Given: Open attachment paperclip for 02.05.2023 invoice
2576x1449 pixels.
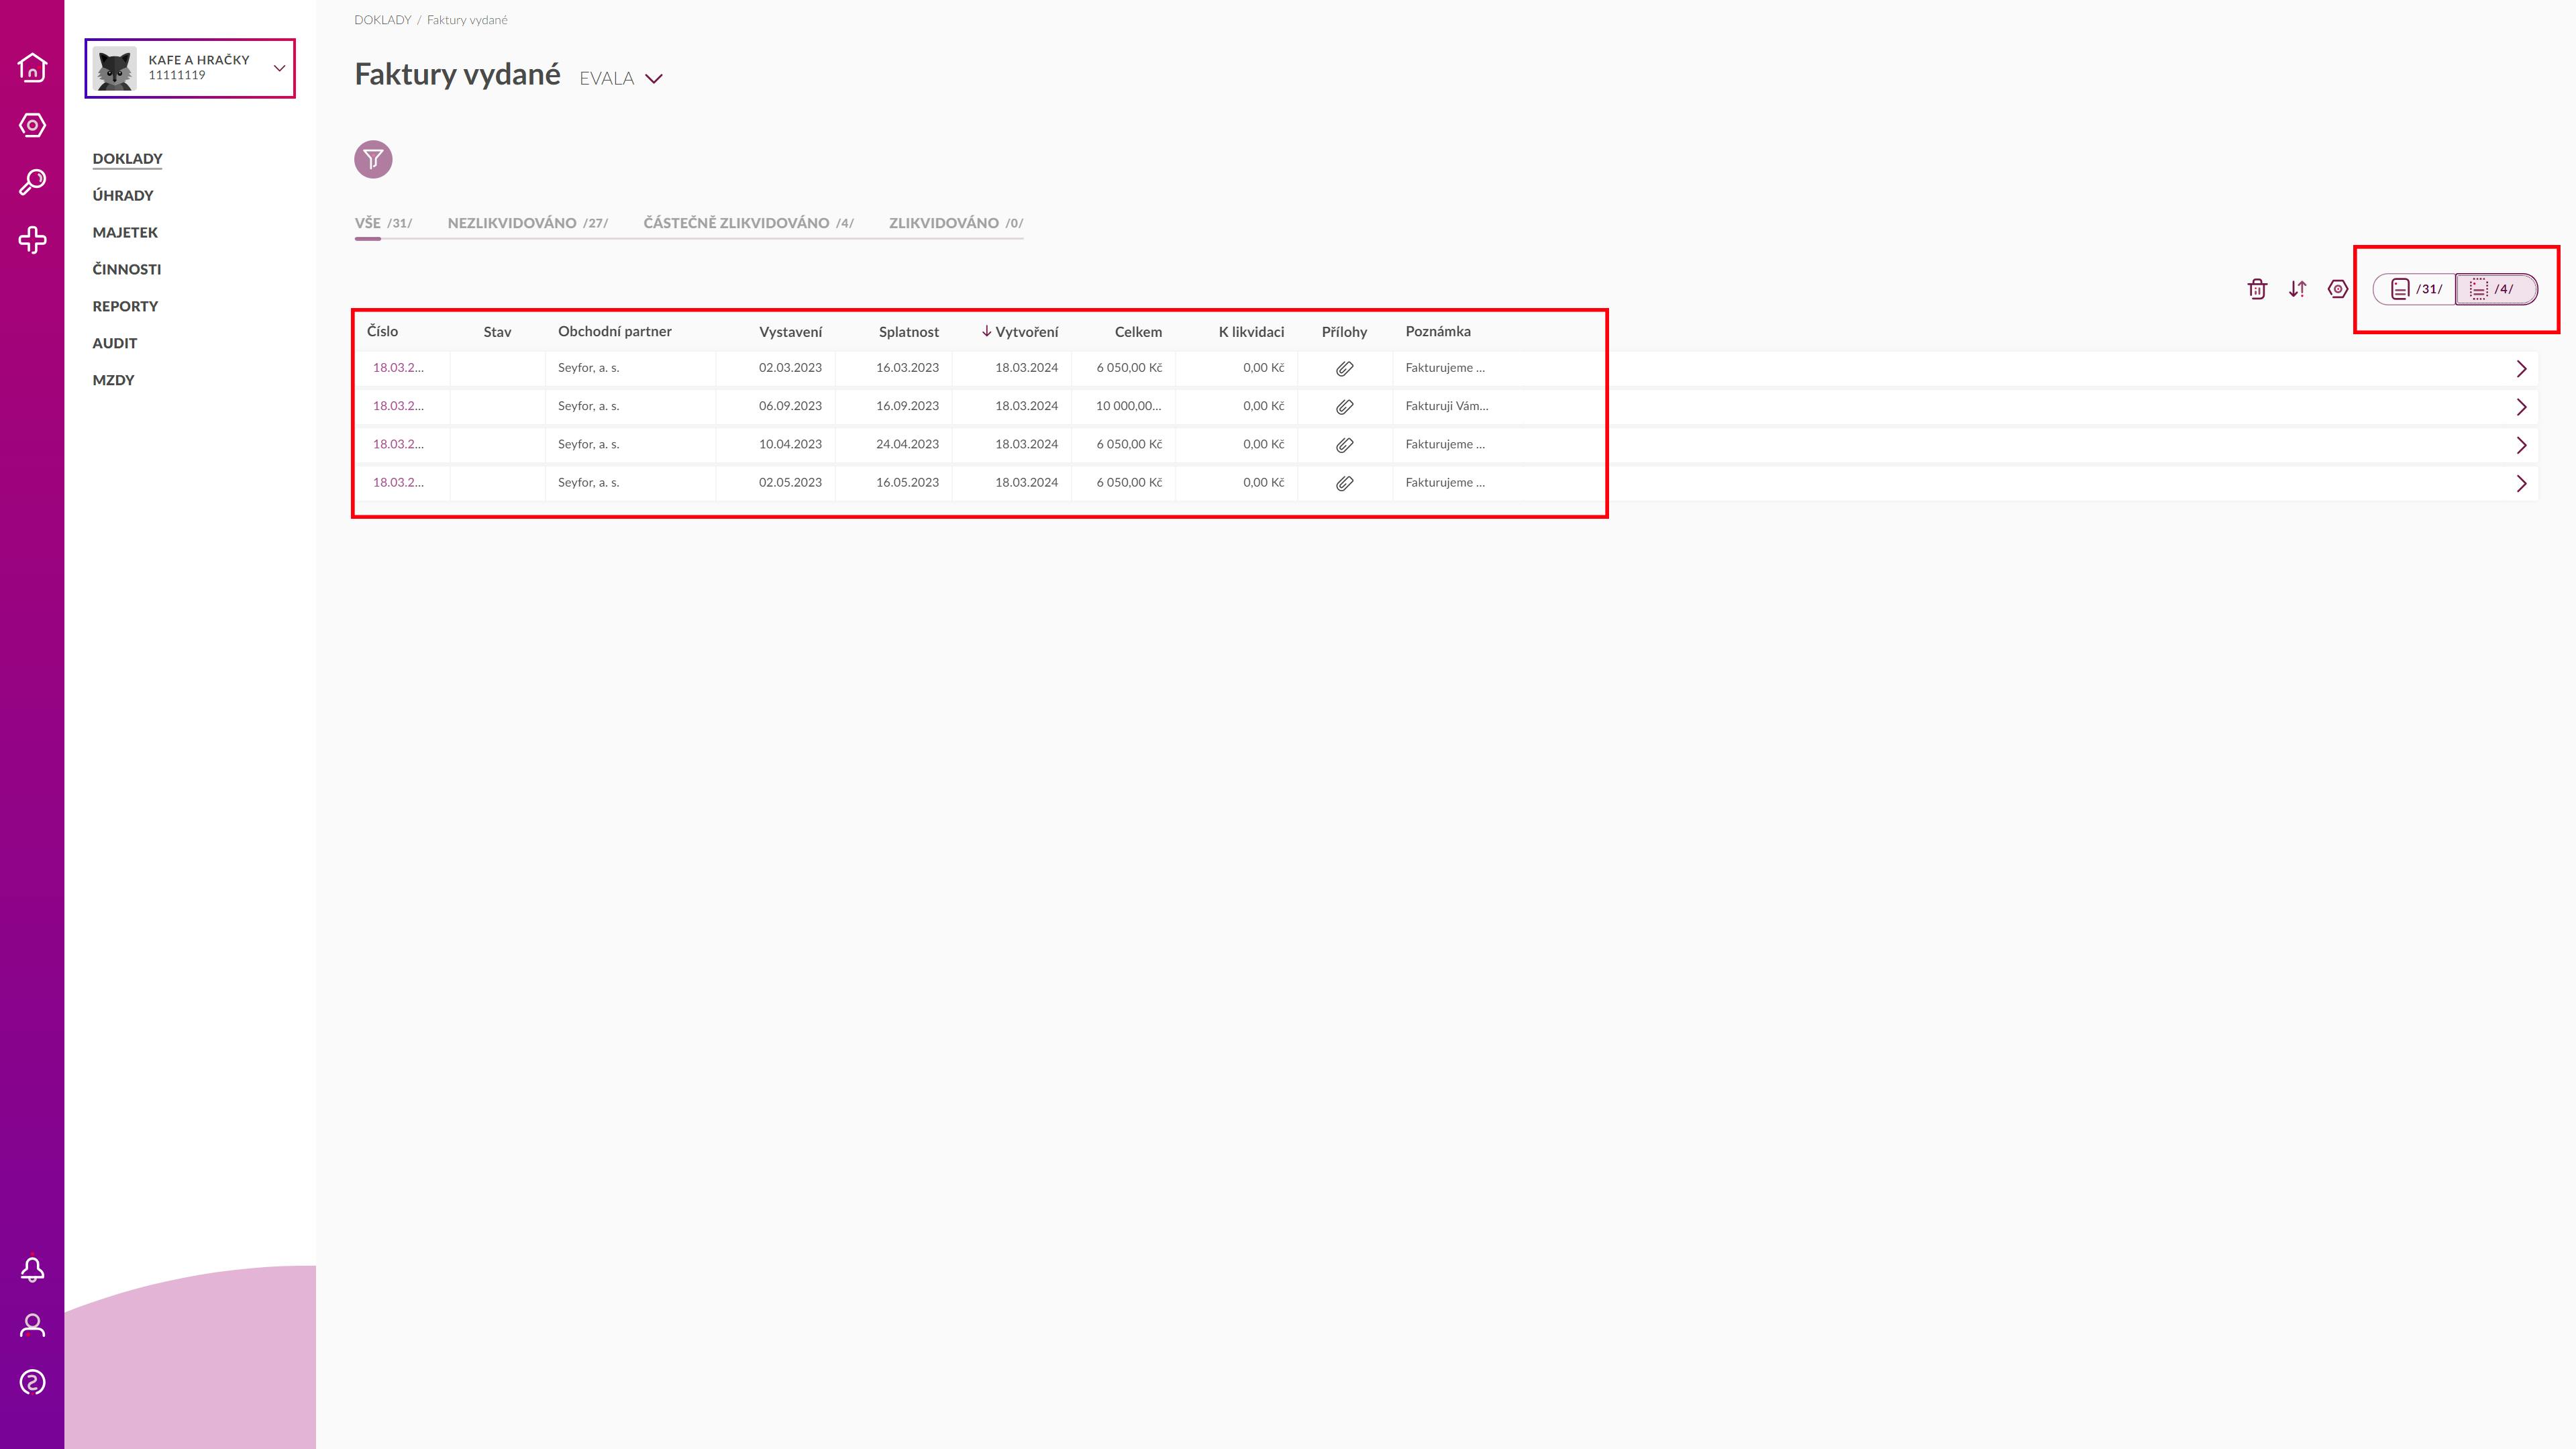Looking at the screenshot, I should pos(1345,483).
